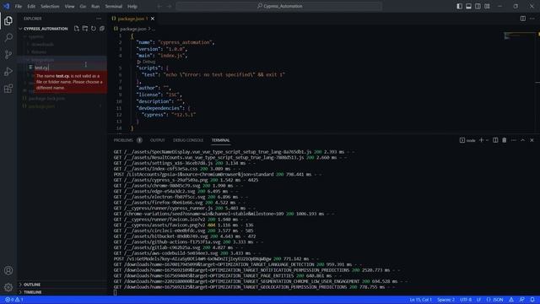
Task: Open the Selection menu
Action: [x=50, y=6]
